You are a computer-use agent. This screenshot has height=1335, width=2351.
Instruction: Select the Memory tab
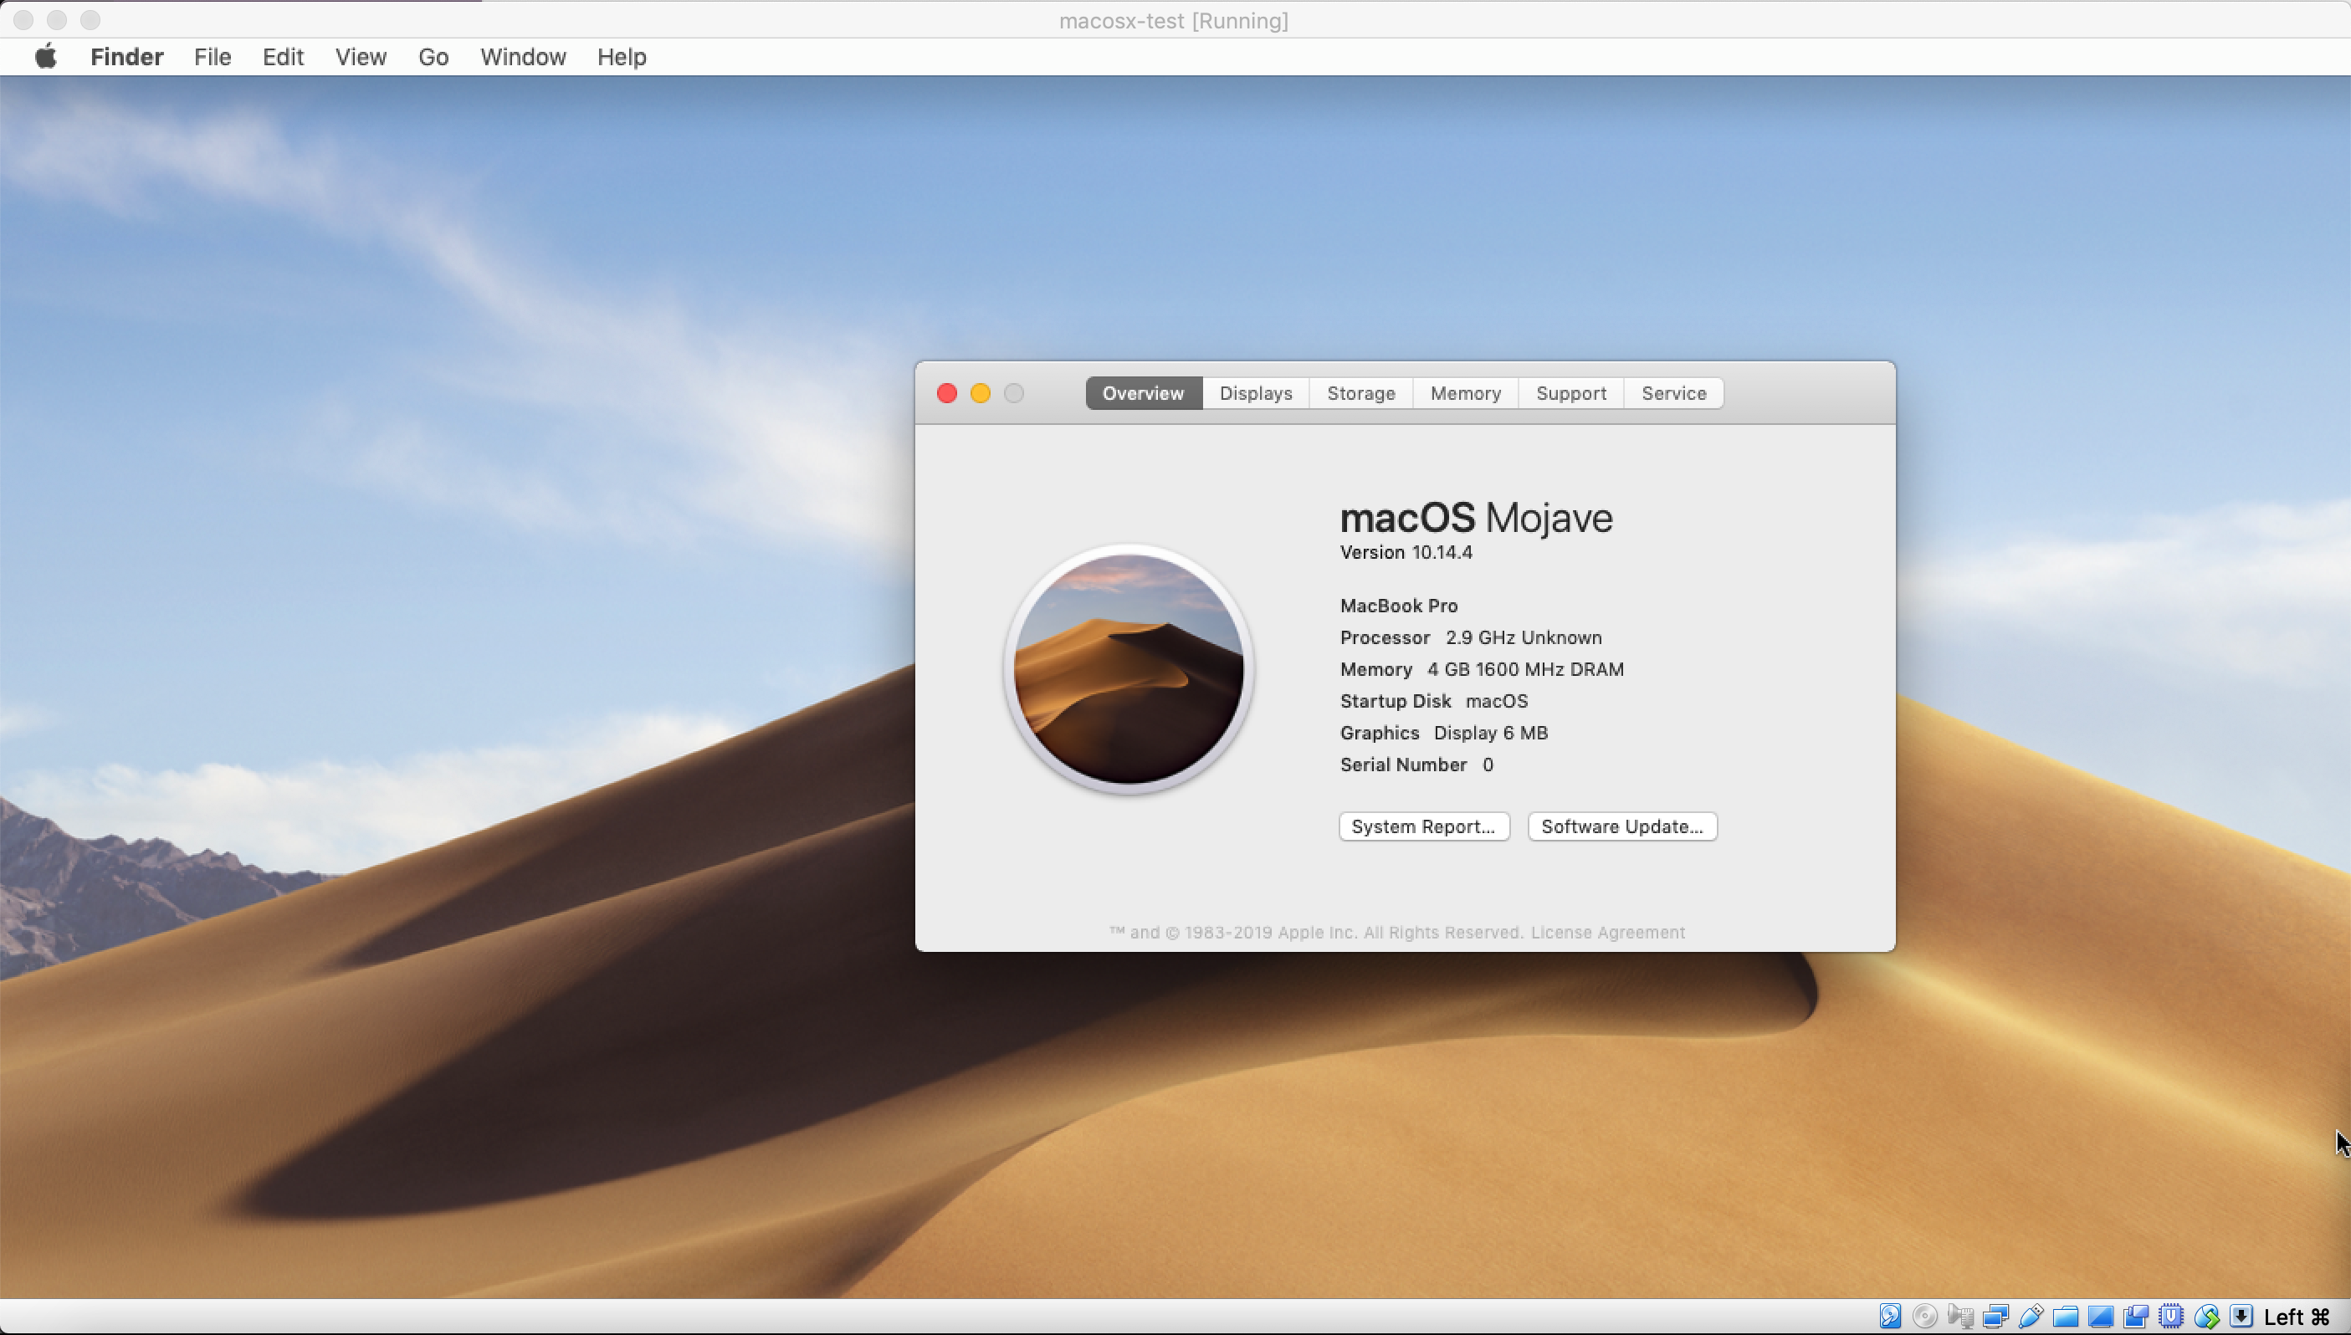point(1465,393)
